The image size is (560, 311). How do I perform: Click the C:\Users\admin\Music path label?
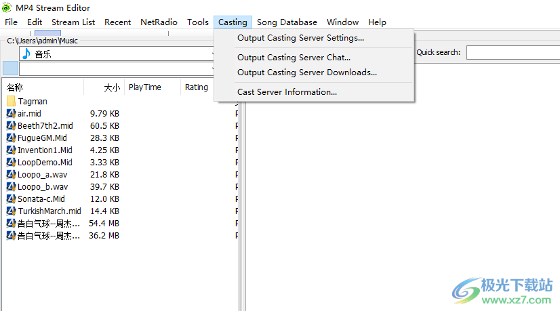pos(43,41)
